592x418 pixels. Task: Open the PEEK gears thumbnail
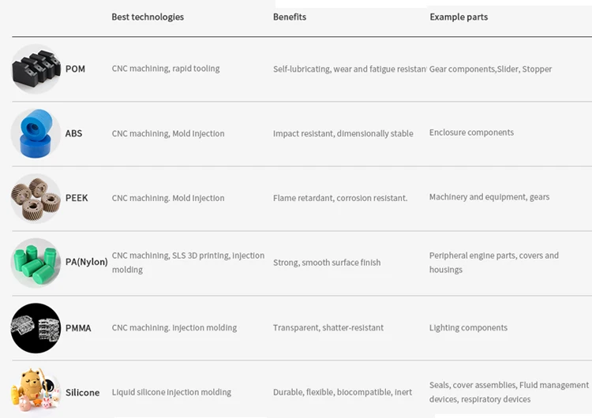[36, 198]
